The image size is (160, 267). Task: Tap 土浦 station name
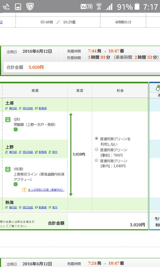10,103
